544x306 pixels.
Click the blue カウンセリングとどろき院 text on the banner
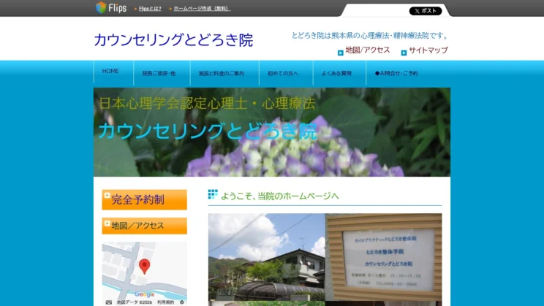point(208,131)
